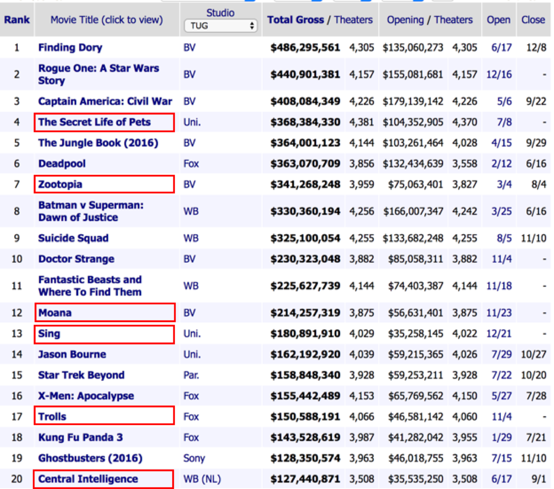Open the Finding Dory movie page
Viewport: 554px width, 489px height.
(70, 47)
